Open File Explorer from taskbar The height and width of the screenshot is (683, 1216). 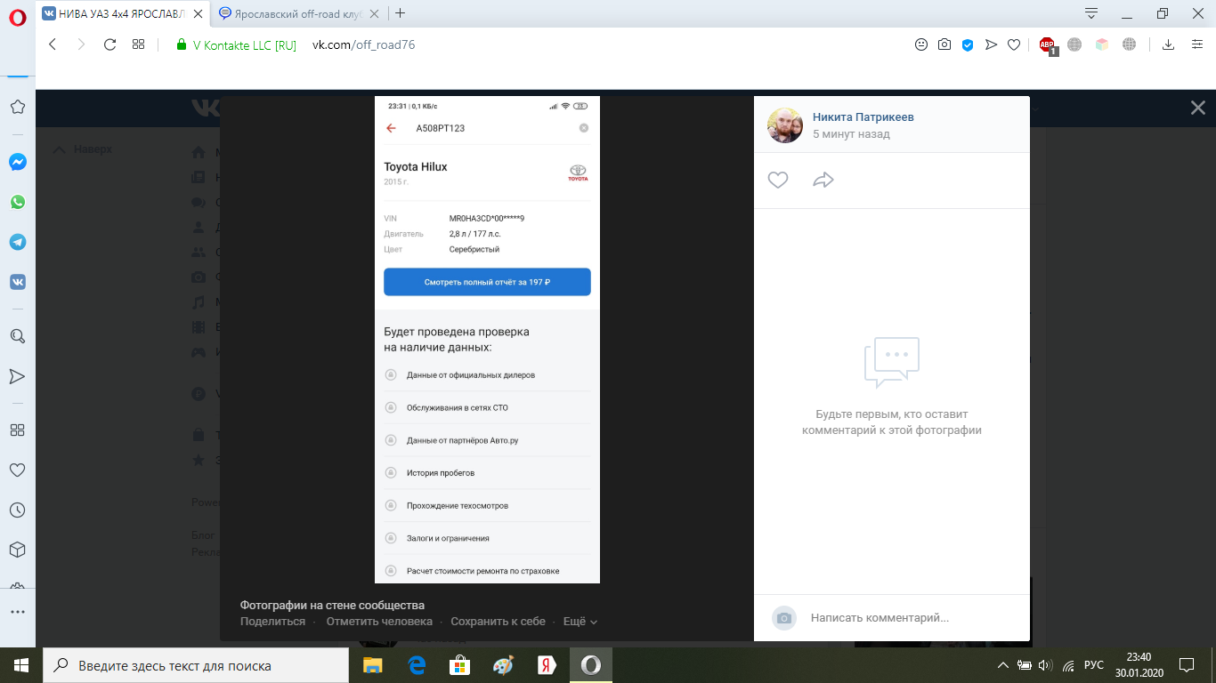[x=372, y=665]
